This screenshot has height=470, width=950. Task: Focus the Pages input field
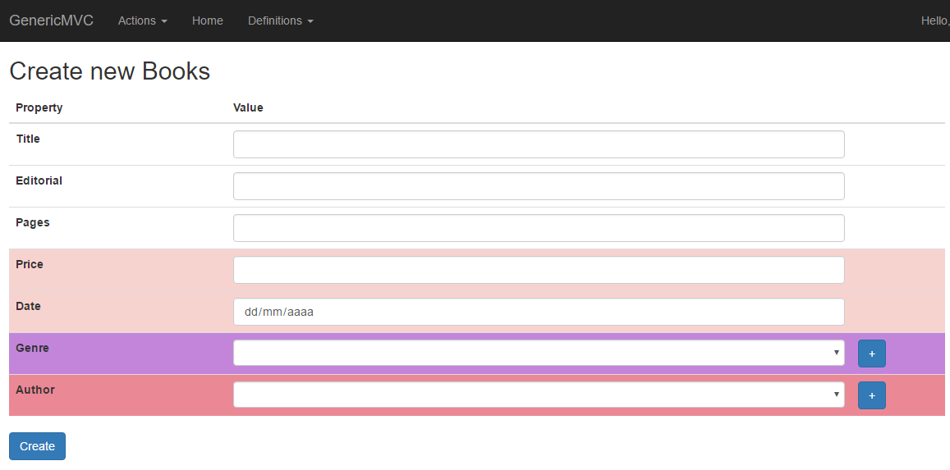pos(539,228)
